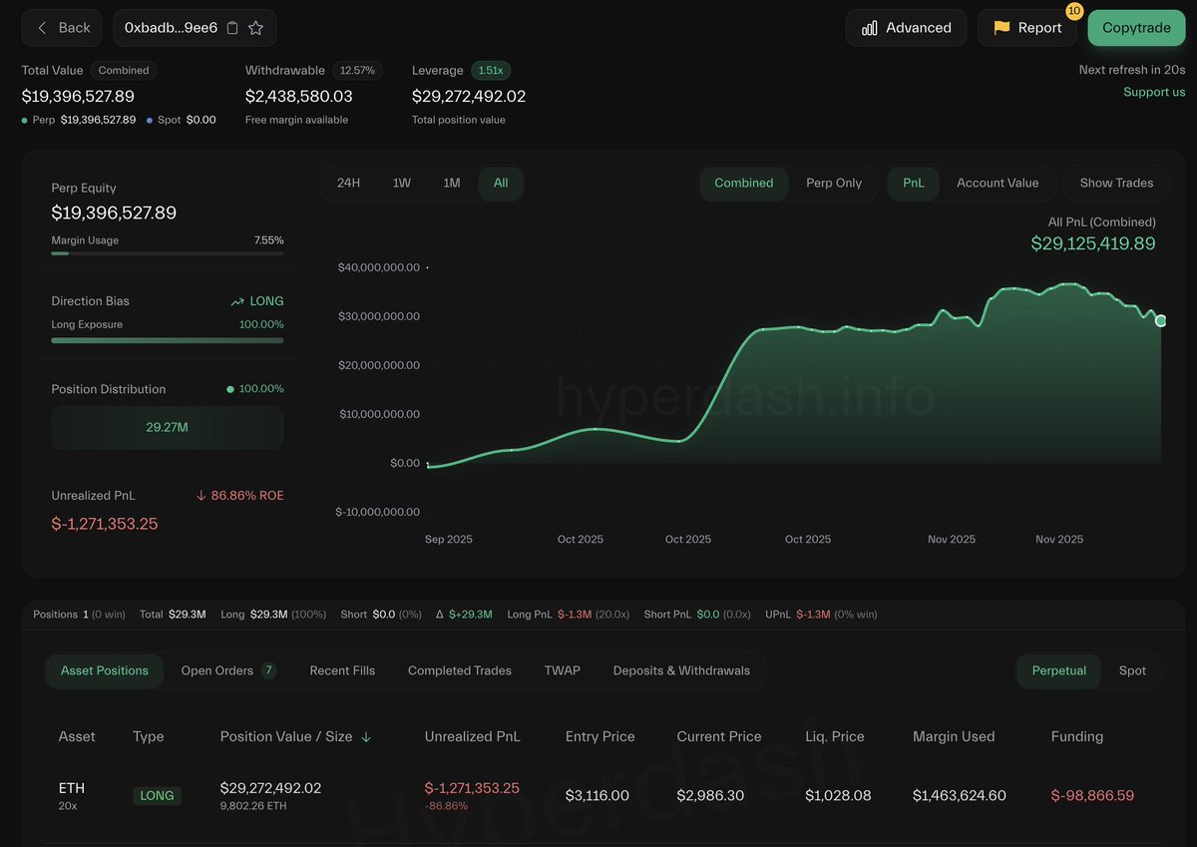The image size is (1197, 847).
Task: Click the Show Trades button
Action: point(1116,183)
